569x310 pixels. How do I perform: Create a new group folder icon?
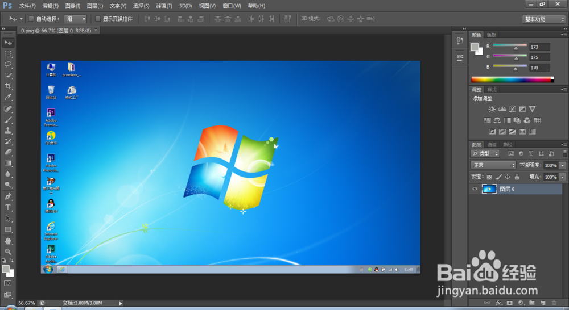tap(532, 303)
